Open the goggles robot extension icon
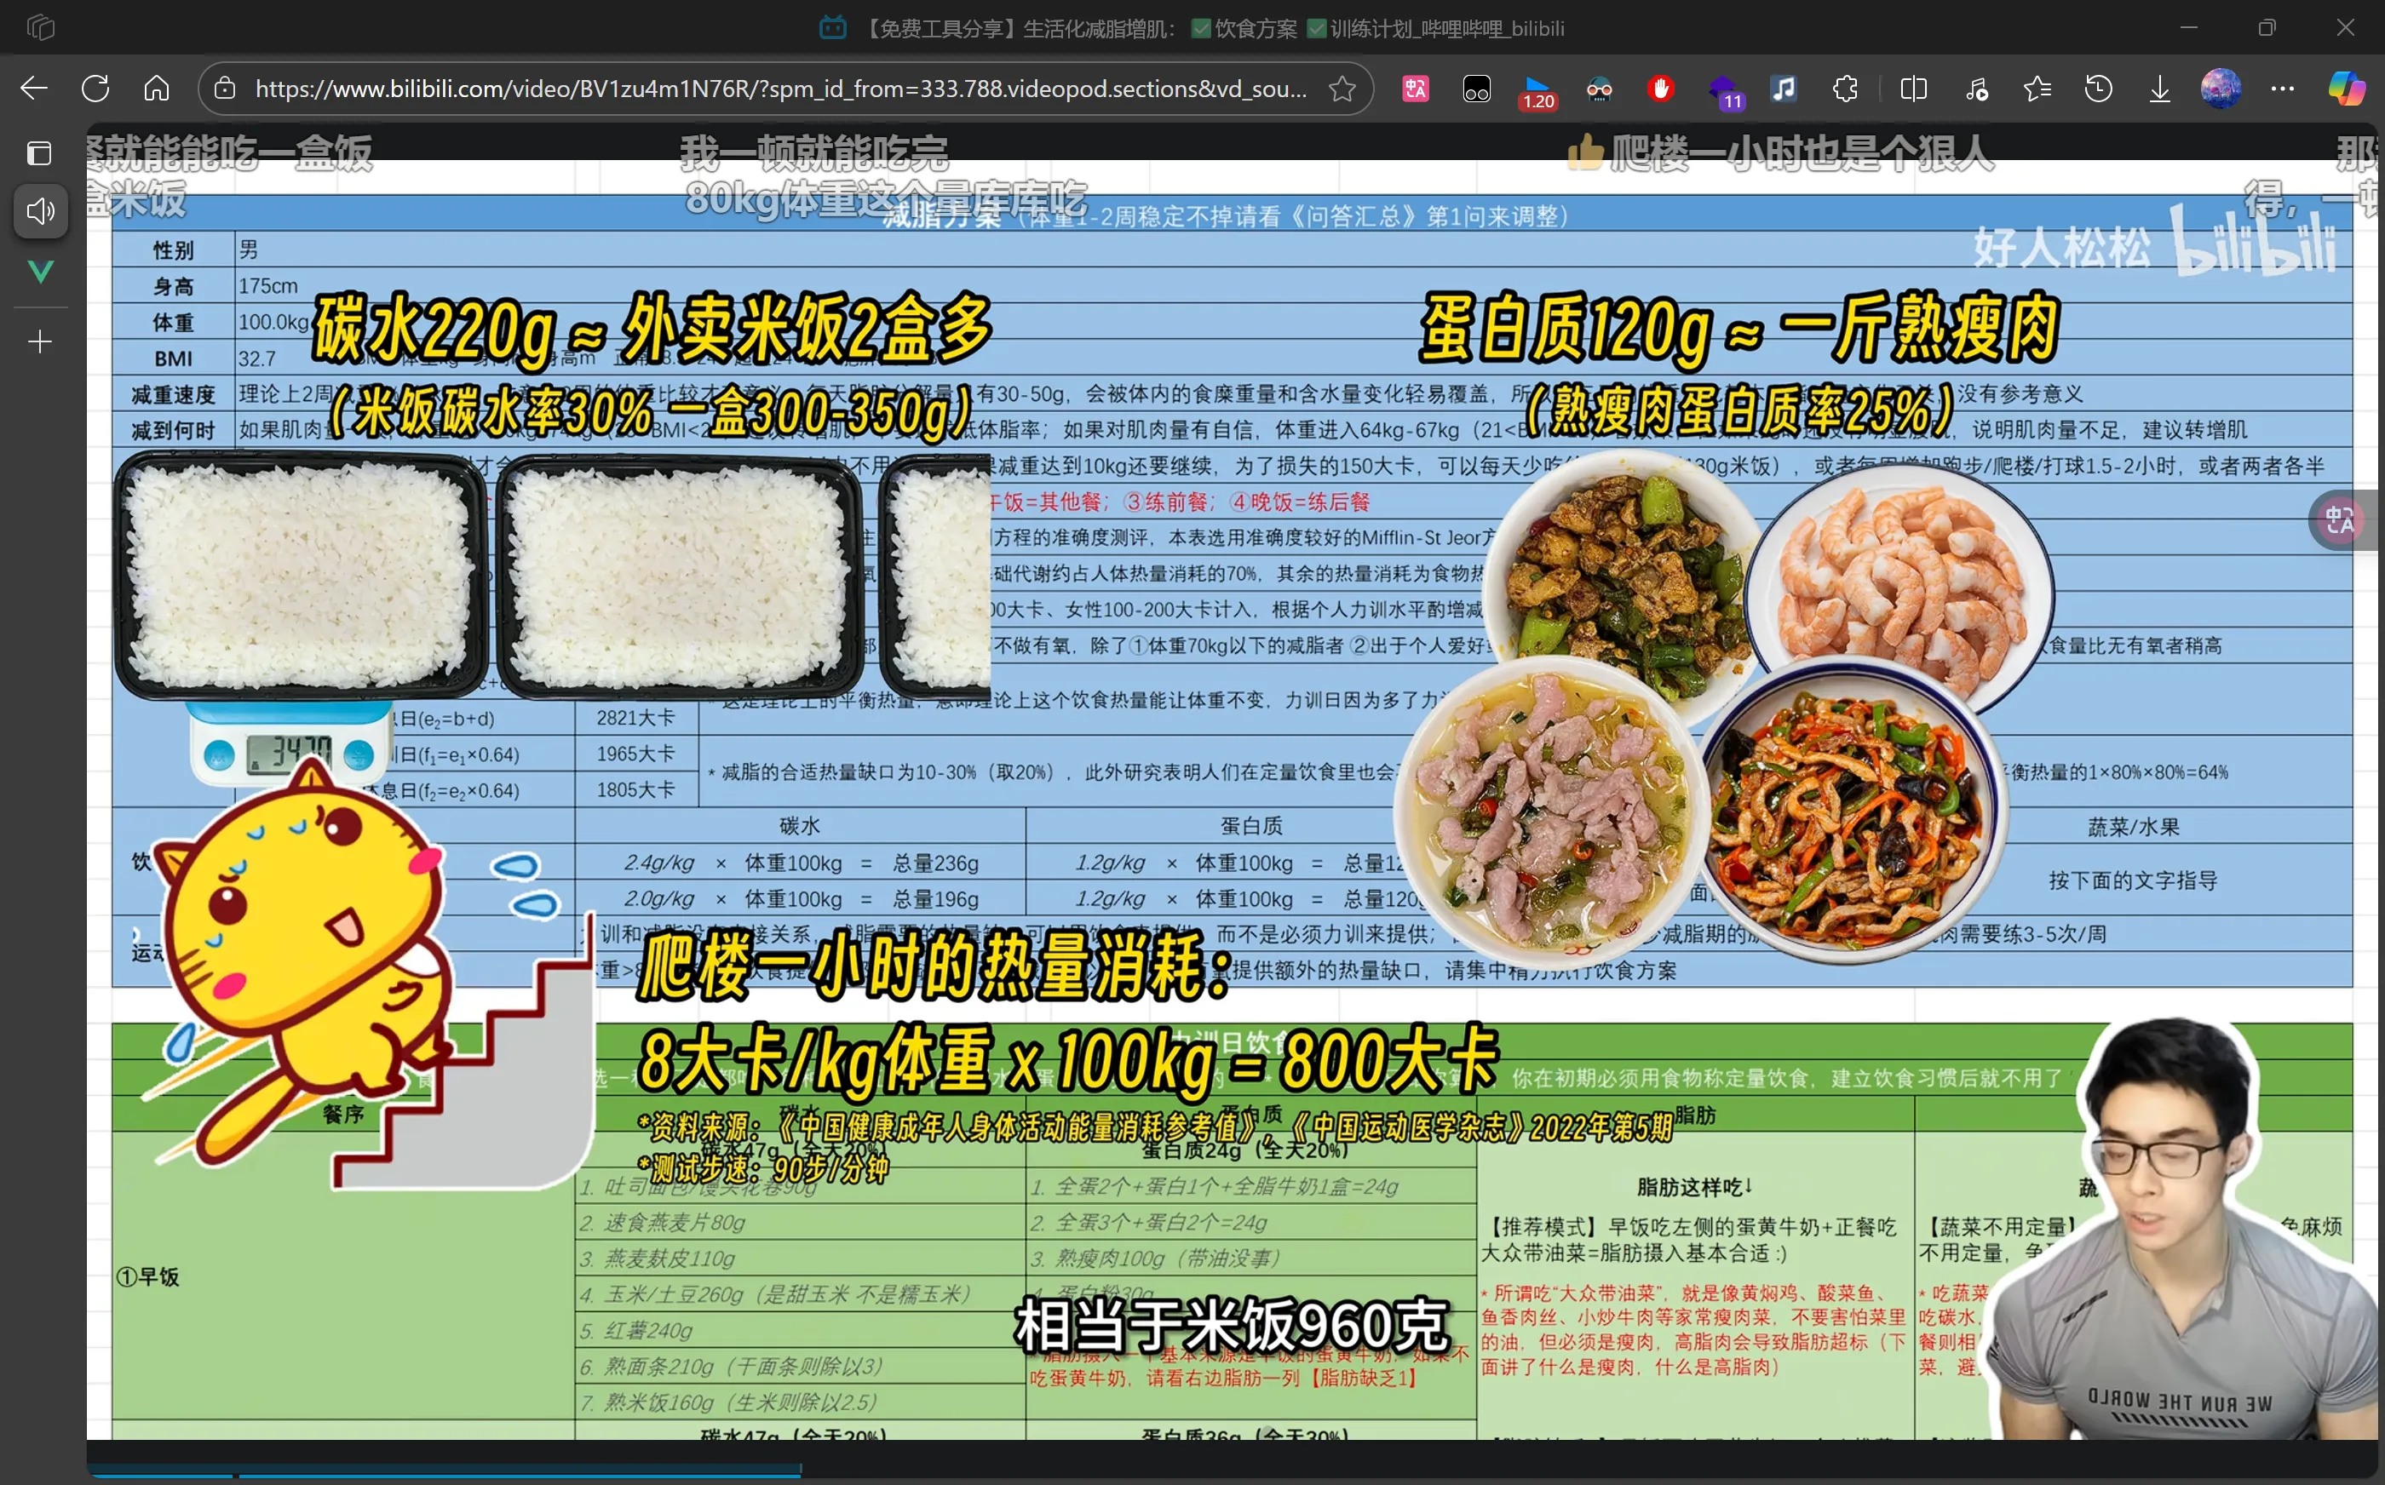2385x1485 pixels. (1599, 89)
